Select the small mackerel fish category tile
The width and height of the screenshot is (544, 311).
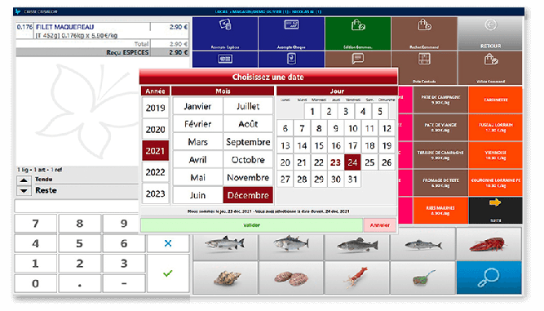pos(423,244)
